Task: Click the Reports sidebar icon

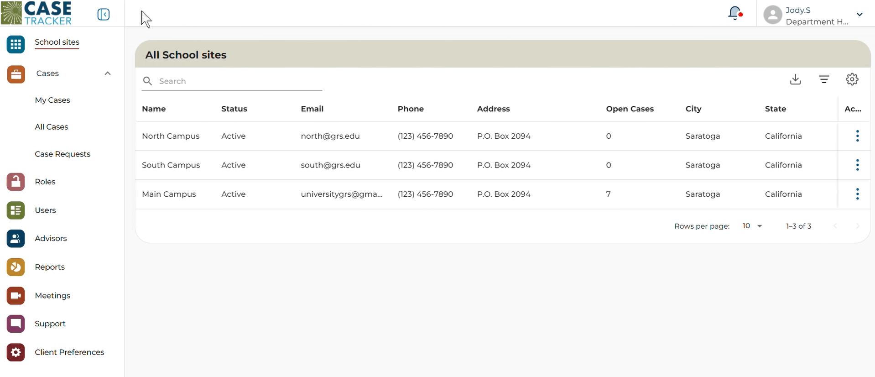Action: [x=16, y=267]
